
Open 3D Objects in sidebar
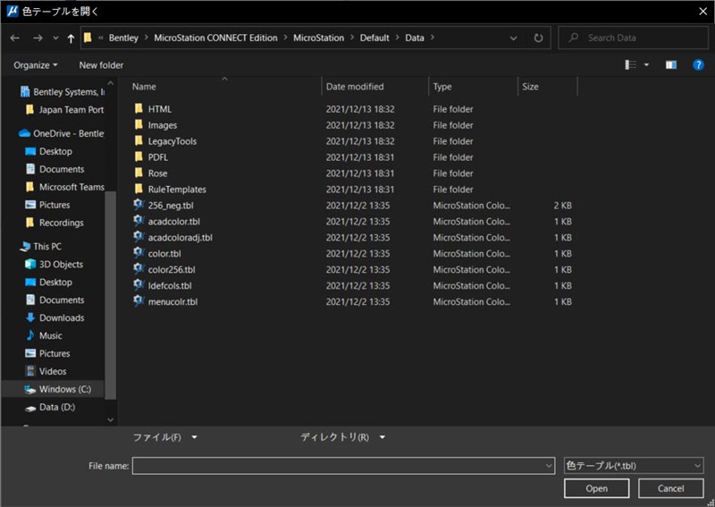55,264
